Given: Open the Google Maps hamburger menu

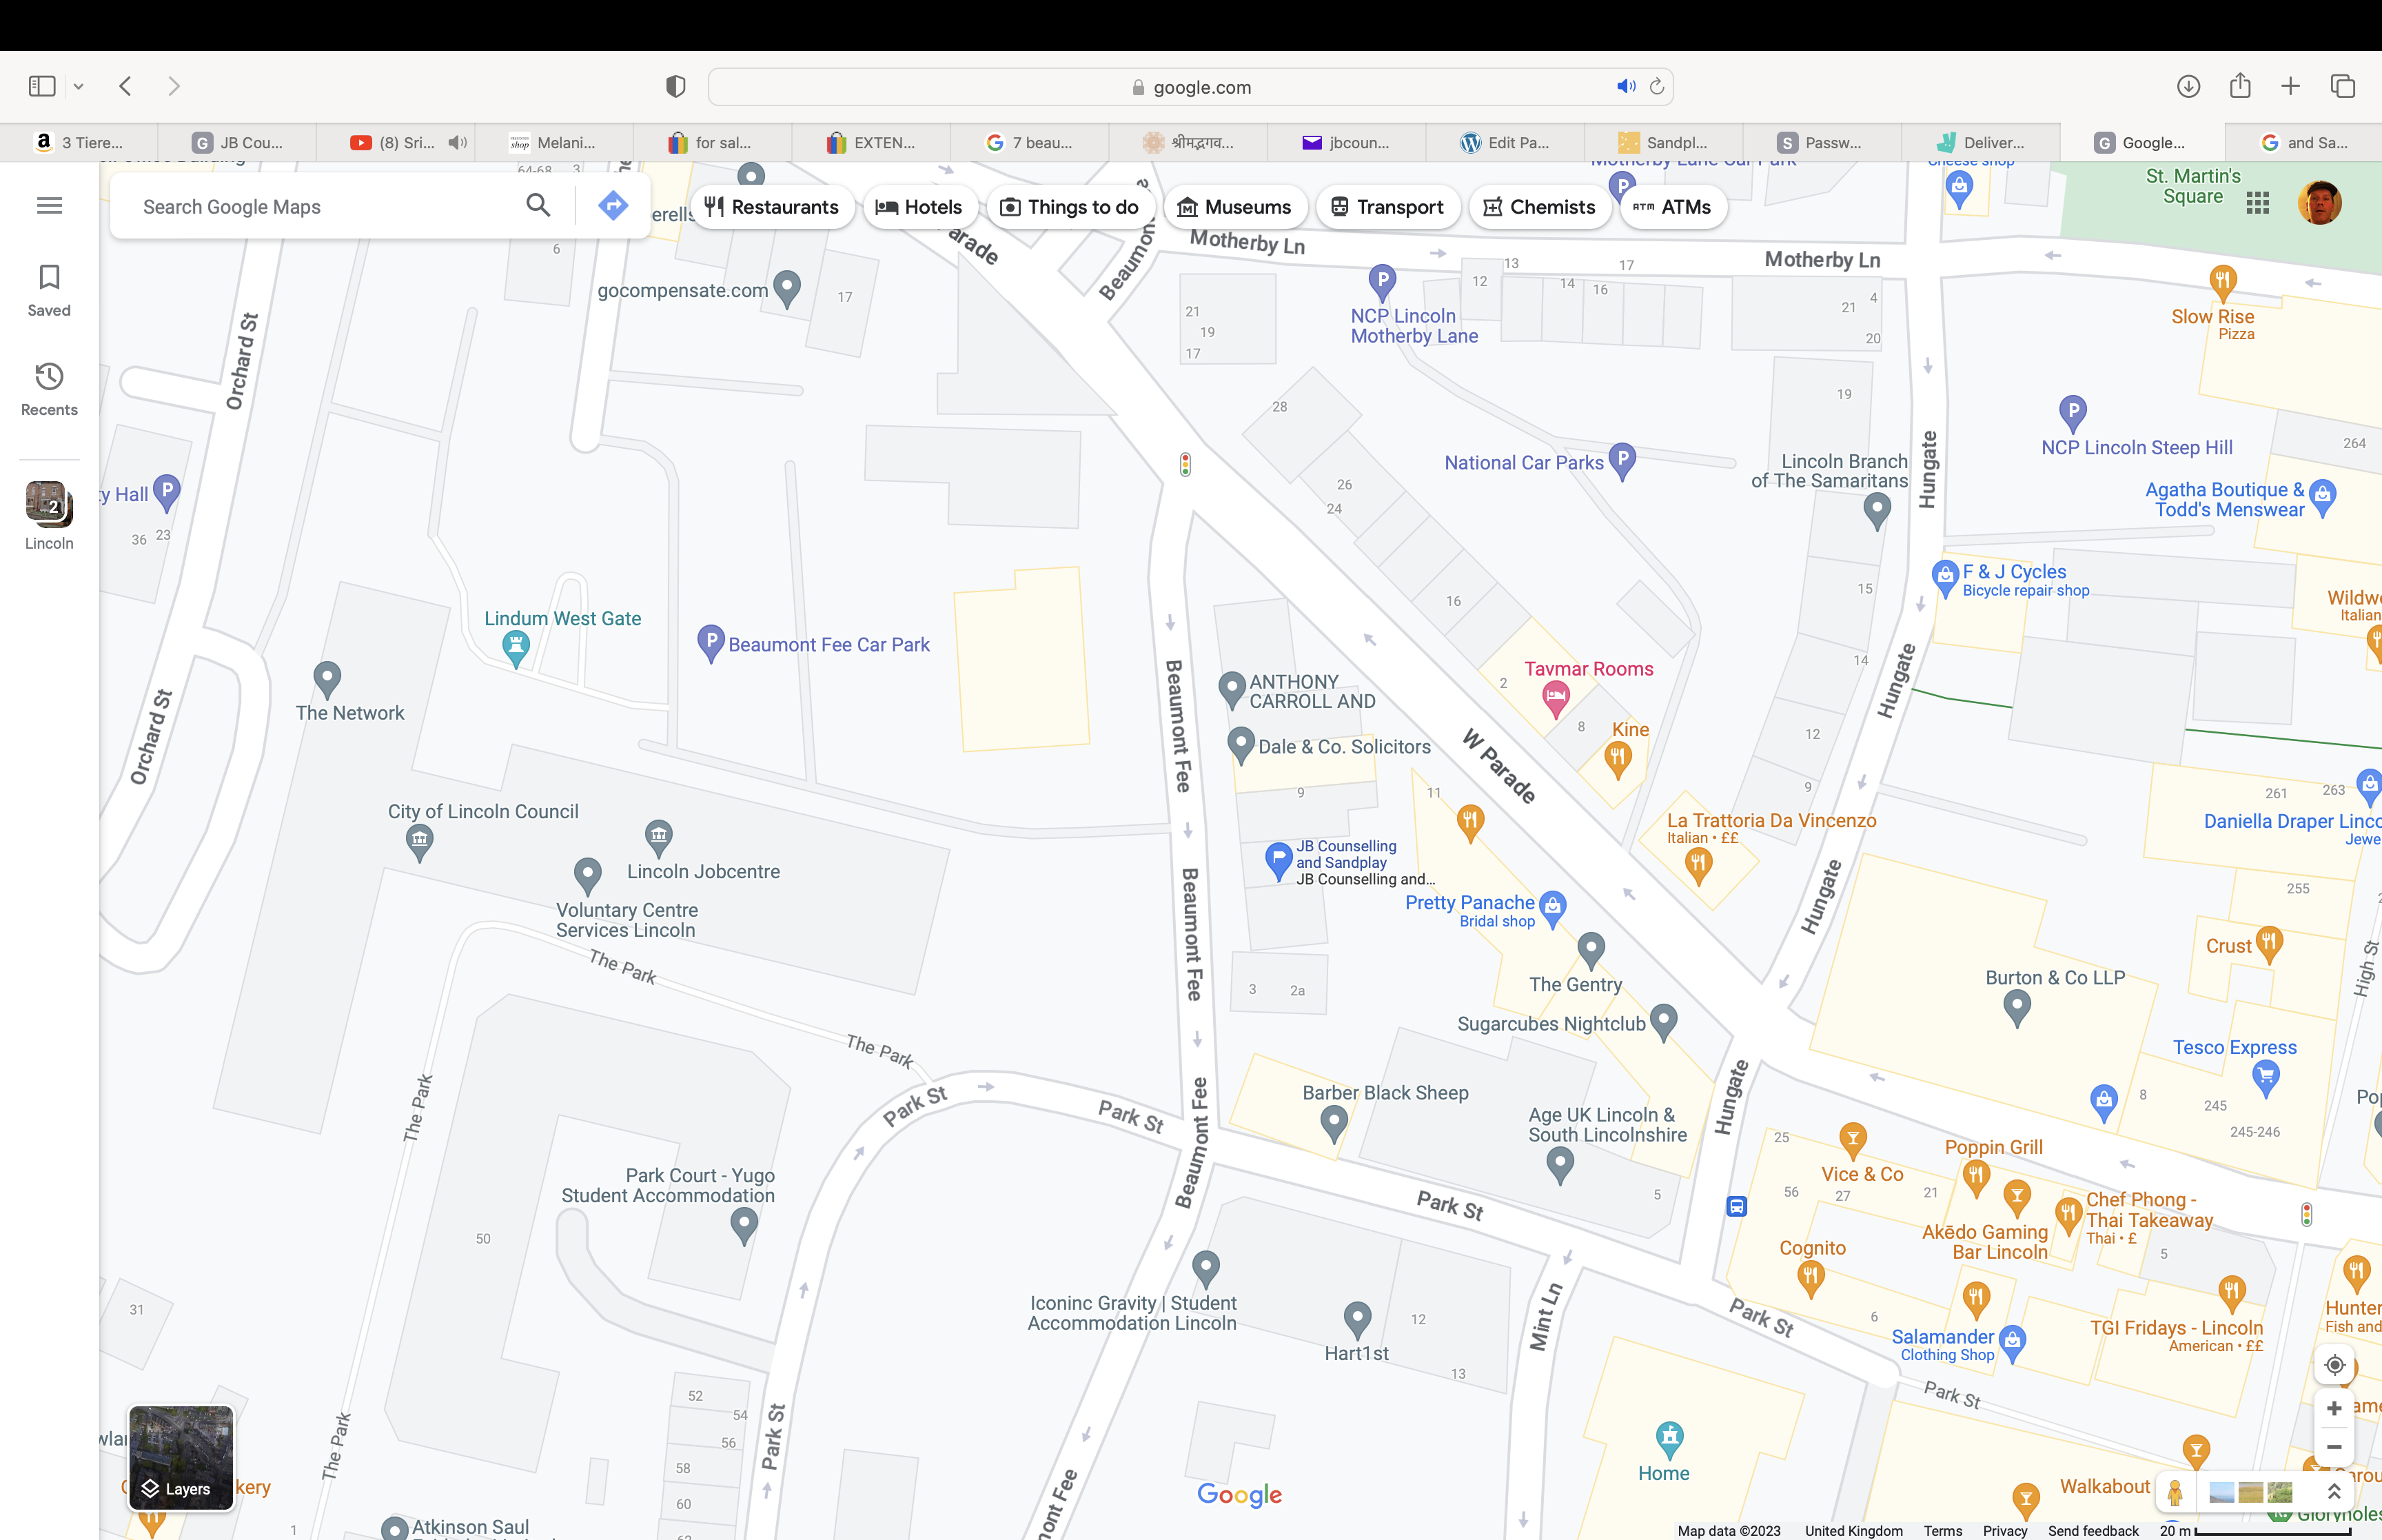Looking at the screenshot, I should pyautogui.click(x=49, y=206).
